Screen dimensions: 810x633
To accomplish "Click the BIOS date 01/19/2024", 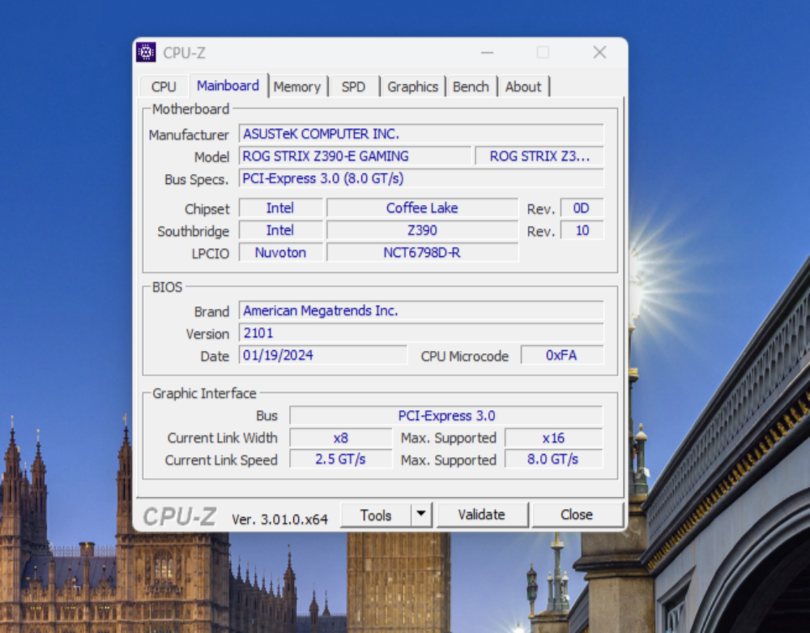I will tap(323, 355).
